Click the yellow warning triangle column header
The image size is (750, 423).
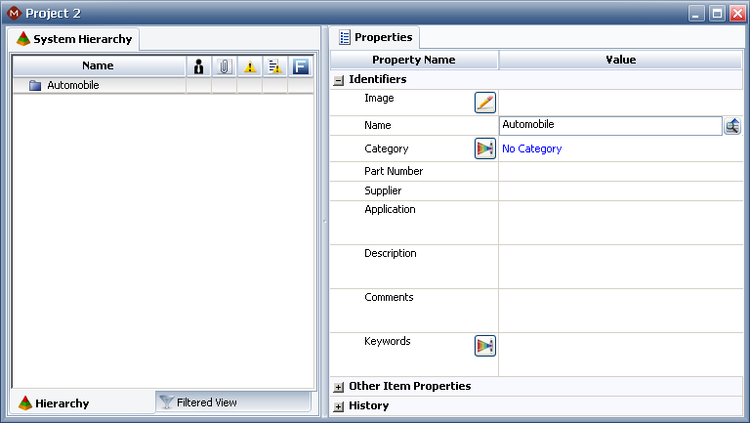pos(250,66)
